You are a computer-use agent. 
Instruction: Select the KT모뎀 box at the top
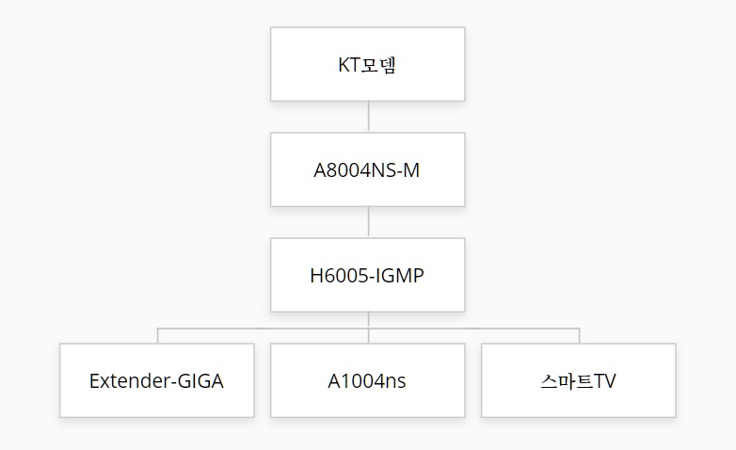coord(368,64)
